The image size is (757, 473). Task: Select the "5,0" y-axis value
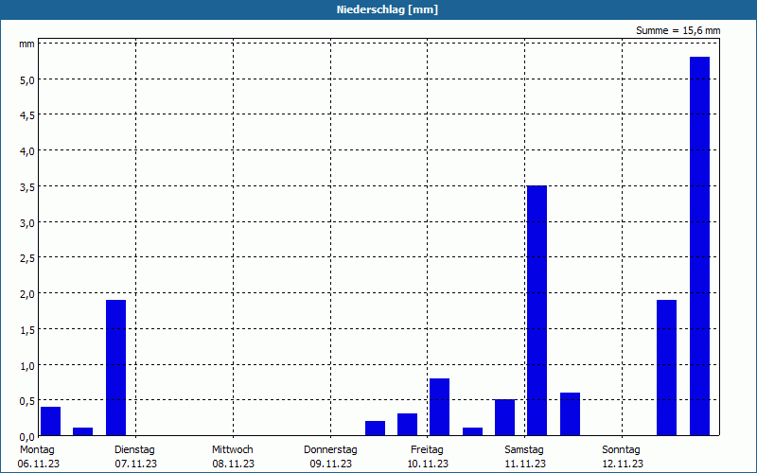27,79
